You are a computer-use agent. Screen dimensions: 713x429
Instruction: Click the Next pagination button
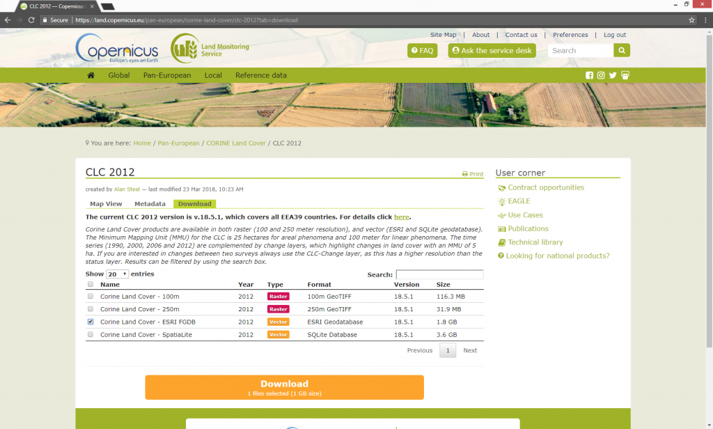[x=470, y=350]
